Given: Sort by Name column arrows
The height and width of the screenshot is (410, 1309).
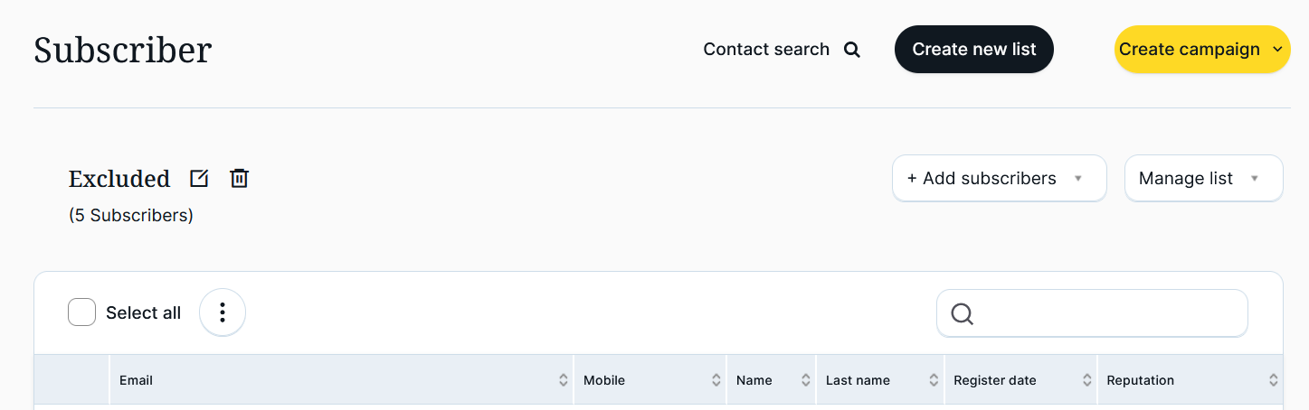Looking at the screenshot, I should point(806,380).
